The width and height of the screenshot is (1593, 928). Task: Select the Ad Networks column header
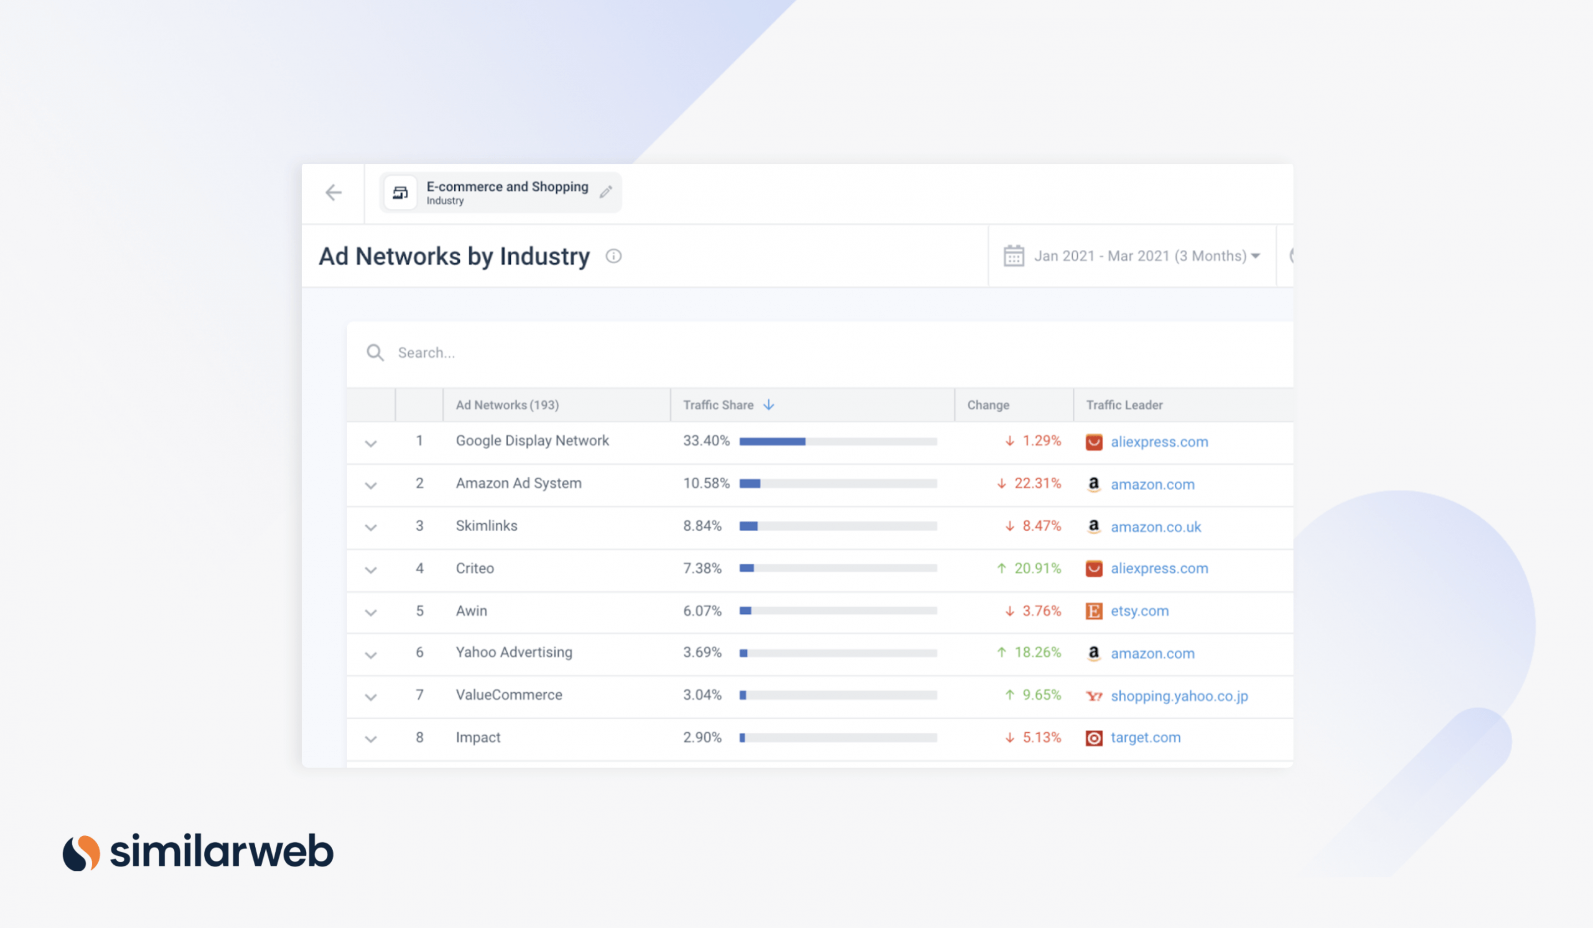[x=507, y=404]
